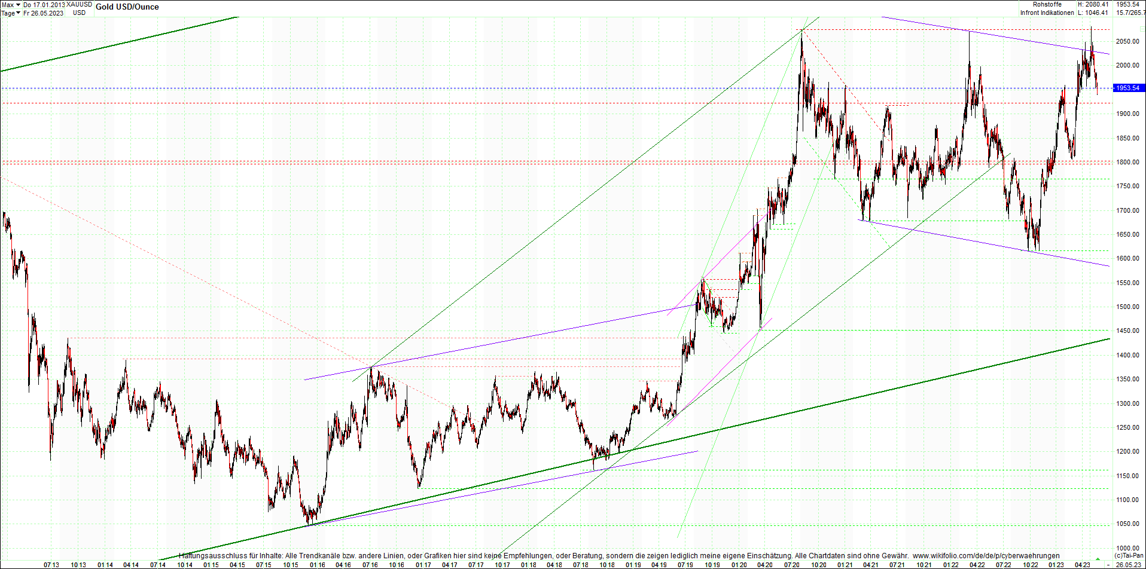Click the 1000.00 price axis label
1146x569 pixels.
[1127, 548]
